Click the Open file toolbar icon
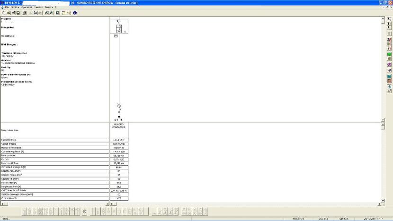 pos(9,13)
